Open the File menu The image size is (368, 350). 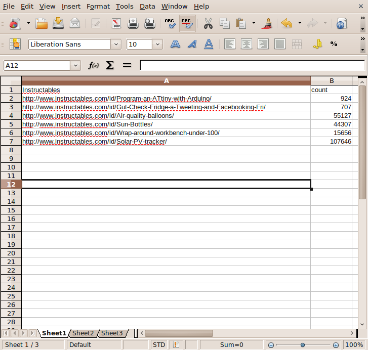click(x=9, y=7)
